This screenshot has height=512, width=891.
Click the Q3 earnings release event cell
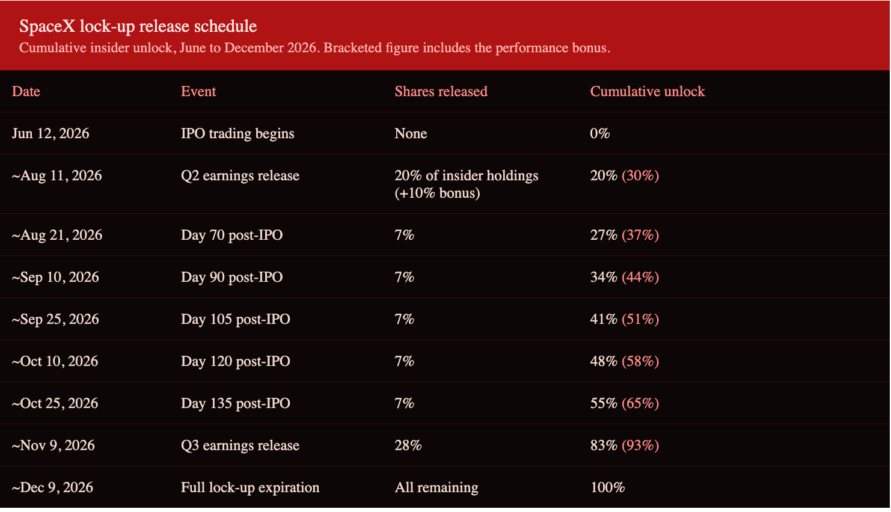pyautogui.click(x=240, y=445)
